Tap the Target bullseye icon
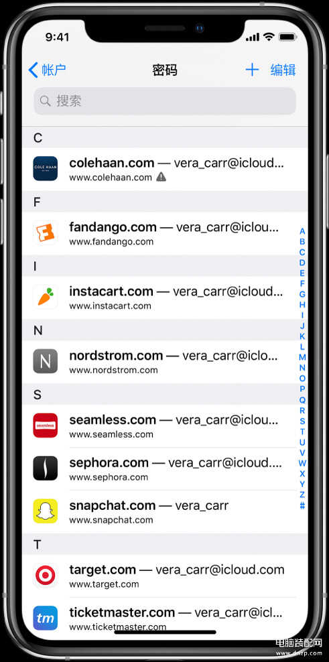 pyautogui.click(x=45, y=575)
